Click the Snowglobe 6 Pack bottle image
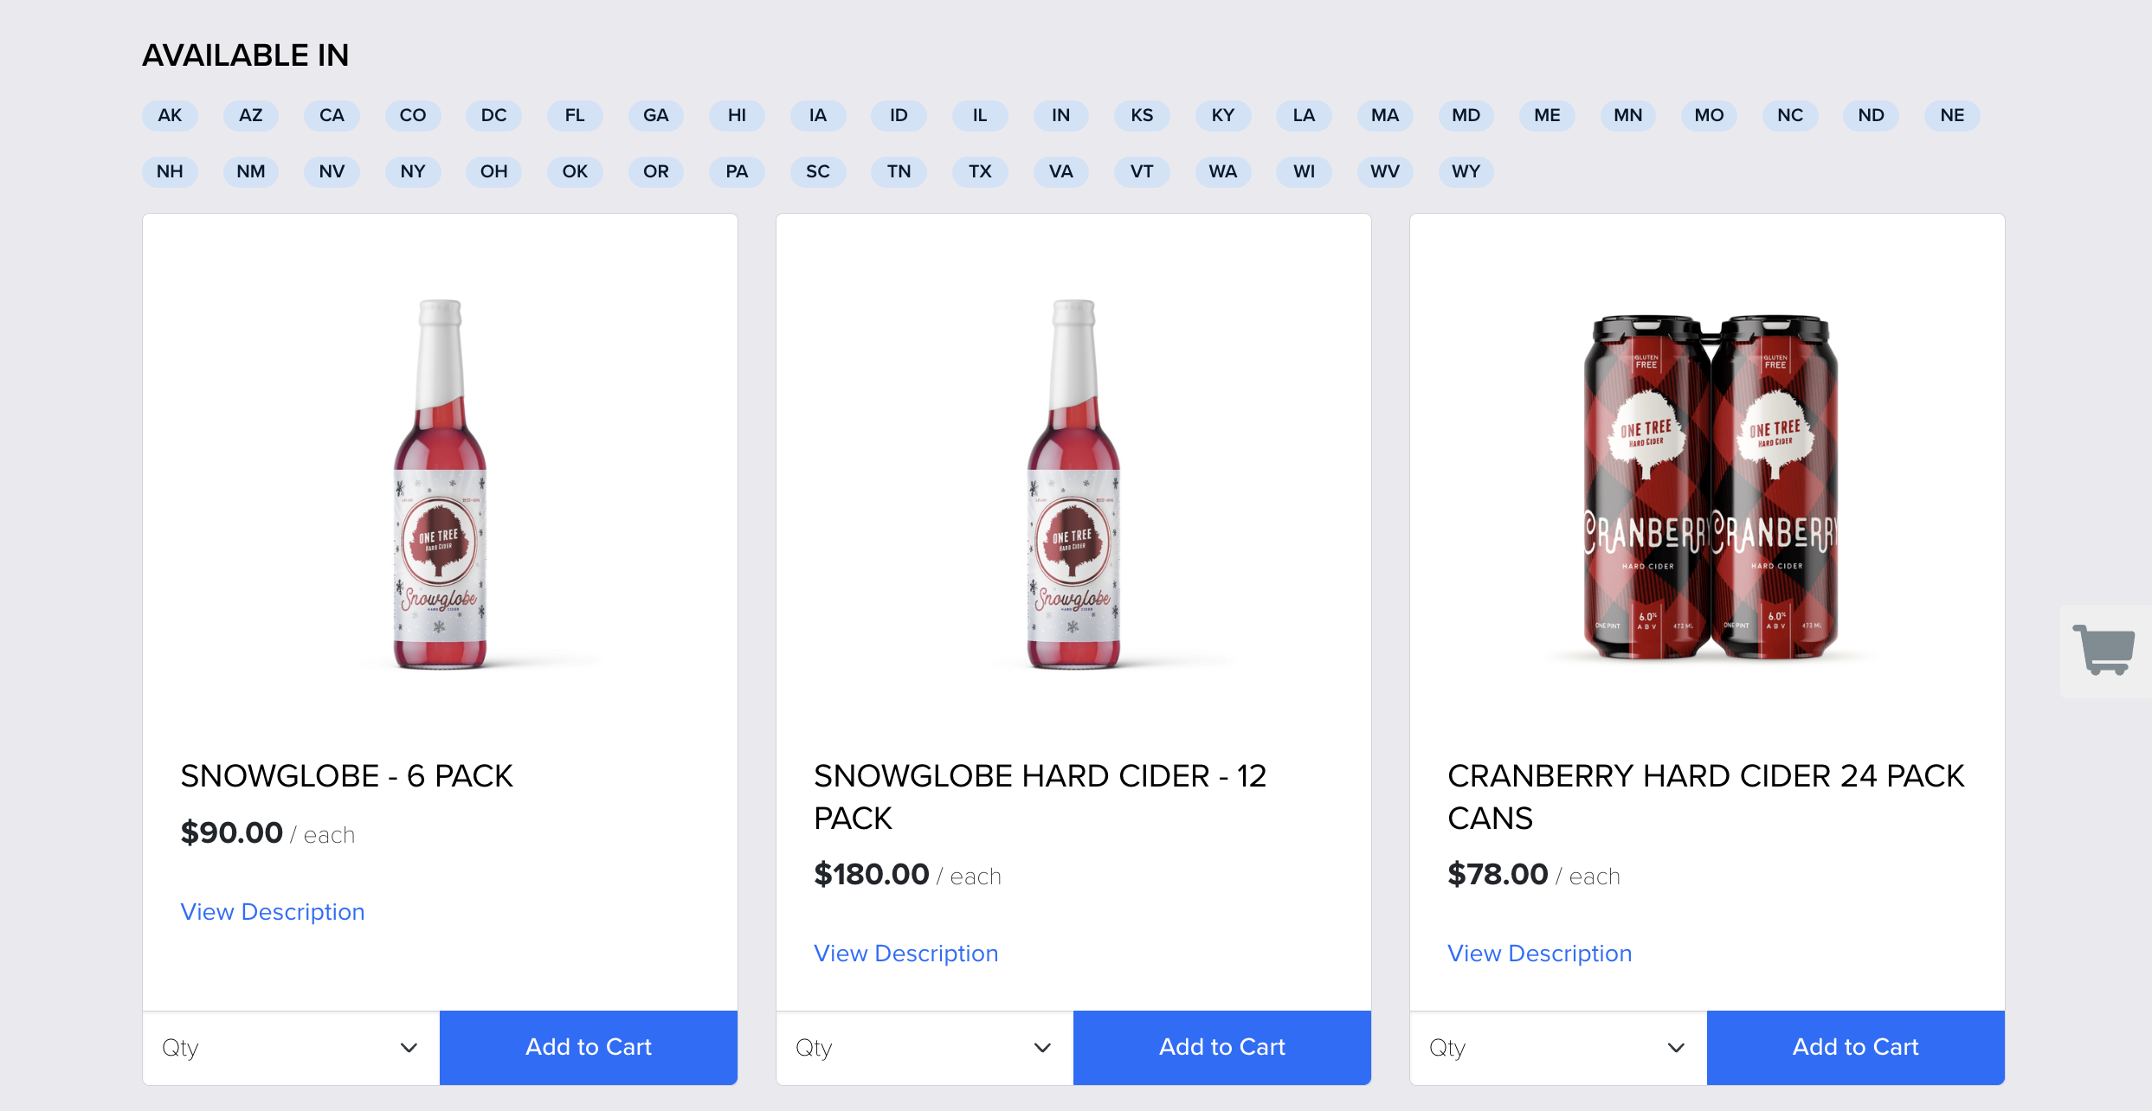The height and width of the screenshot is (1111, 2152). pos(440,485)
